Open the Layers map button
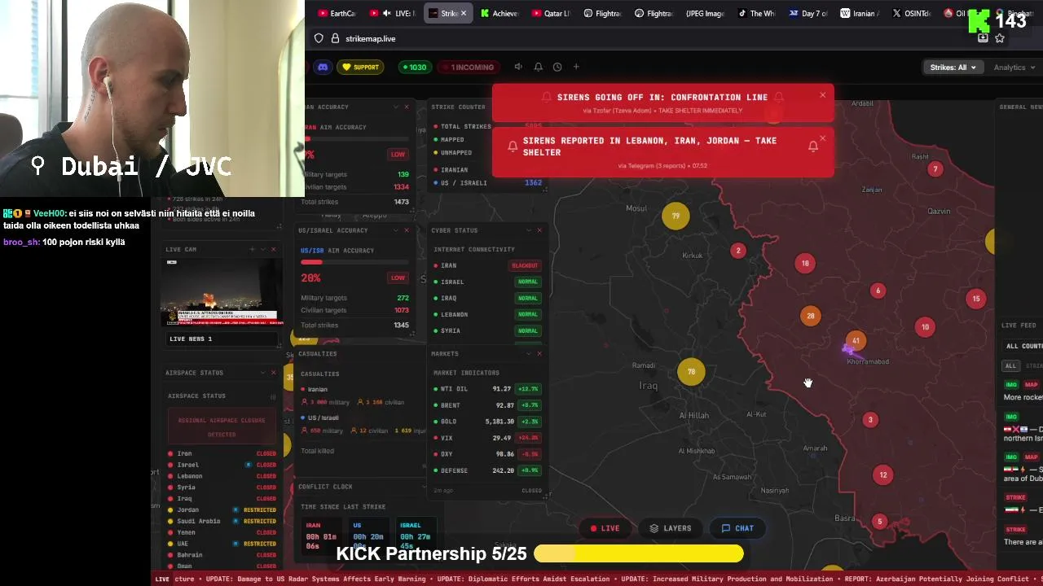Screen dimensions: 1043x586 pos(671,528)
